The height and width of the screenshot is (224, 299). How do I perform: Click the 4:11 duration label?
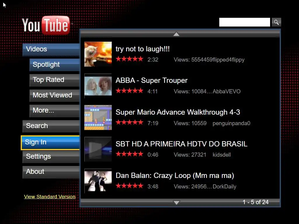(x=152, y=91)
